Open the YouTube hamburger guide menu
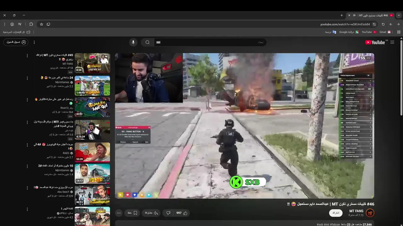403x226 pixels. click(x=392, y=42)
